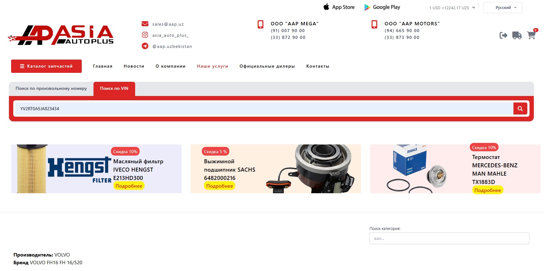Open the Google Play download link

pyautogui.click(x=382, y=7)
